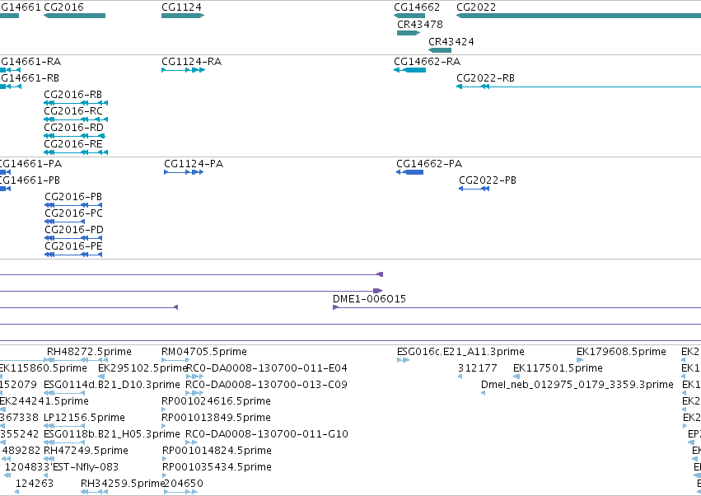Image resolution: width=701 pixels, height=496 pixels.
Task: Click the label ending in 489282
Action: click(x=21, y=451)
